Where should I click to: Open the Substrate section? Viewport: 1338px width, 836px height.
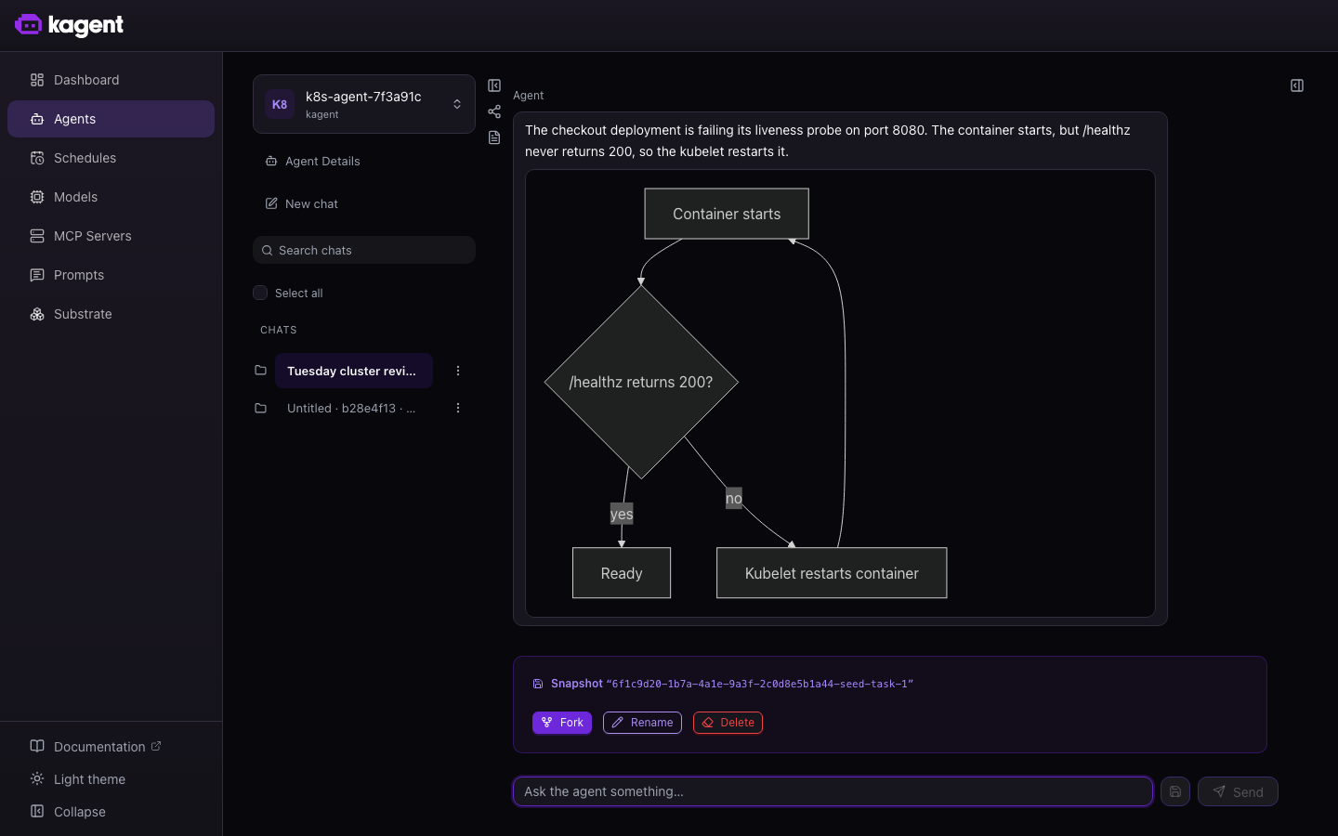tap(111, 314)
